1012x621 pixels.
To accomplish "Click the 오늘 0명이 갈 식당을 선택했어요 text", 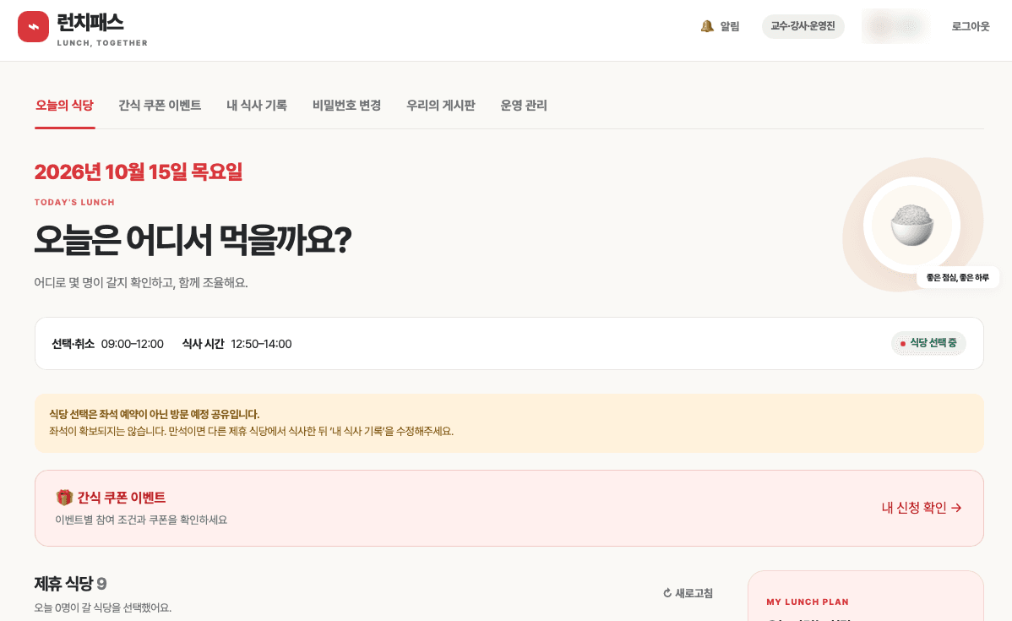I will [x=102, y=607].
